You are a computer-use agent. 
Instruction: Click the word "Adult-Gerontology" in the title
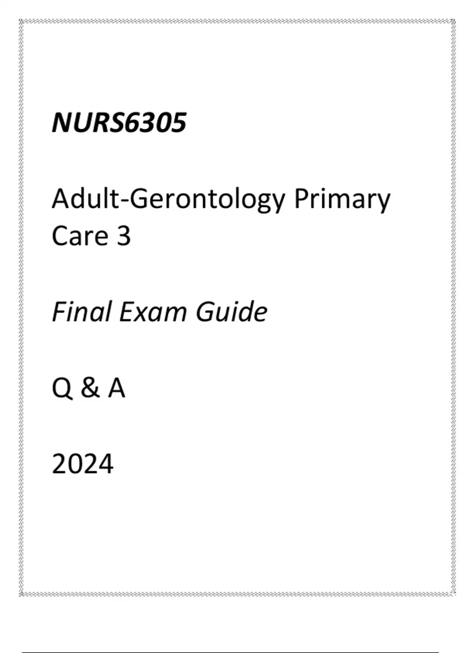pyautogui.click(x=168, y=200)
